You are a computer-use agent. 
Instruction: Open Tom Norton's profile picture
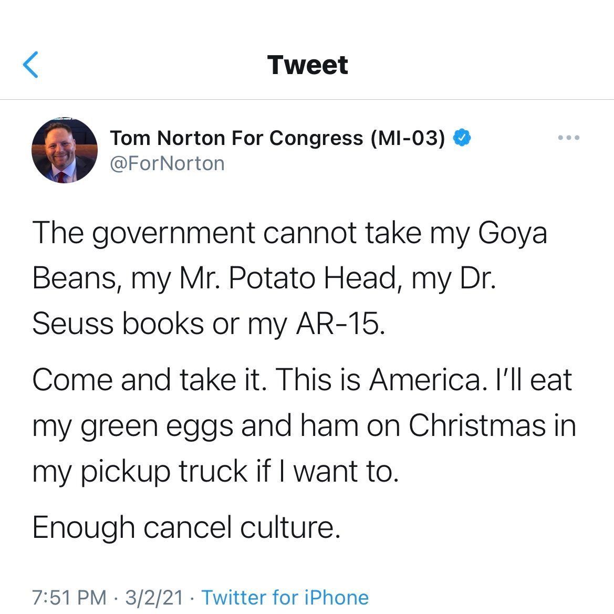pyautogui.click(x=64, y=150)
